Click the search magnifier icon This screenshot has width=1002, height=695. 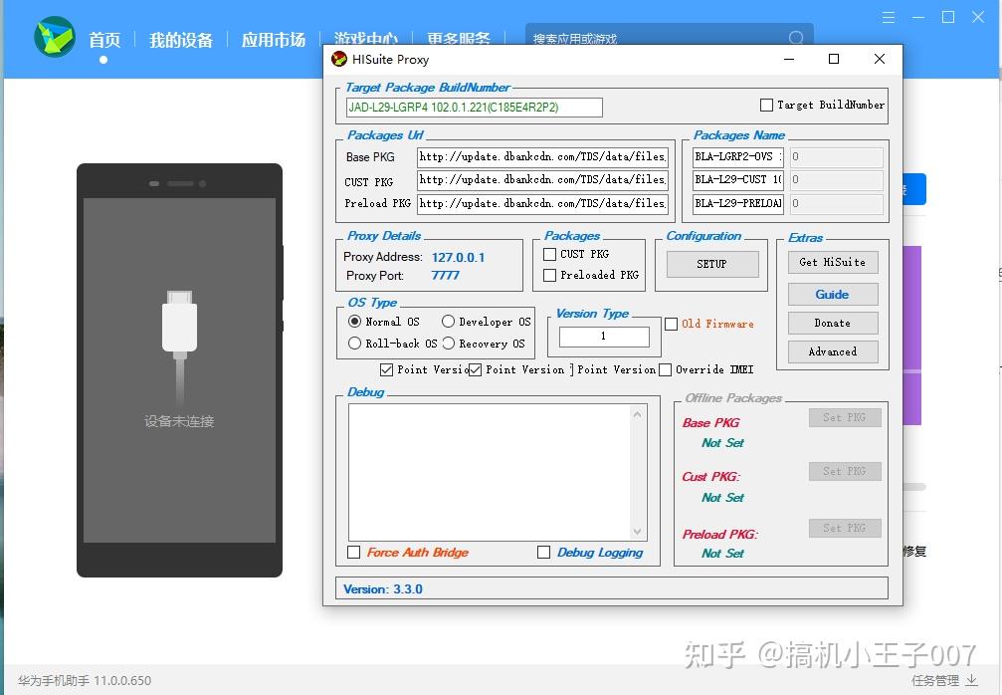point(795,38)
